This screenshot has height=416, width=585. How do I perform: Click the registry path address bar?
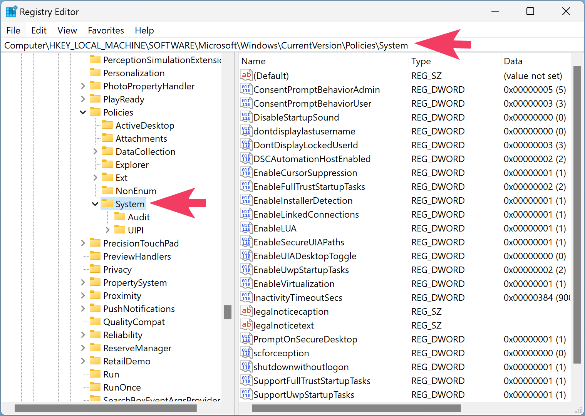[292, 45]
